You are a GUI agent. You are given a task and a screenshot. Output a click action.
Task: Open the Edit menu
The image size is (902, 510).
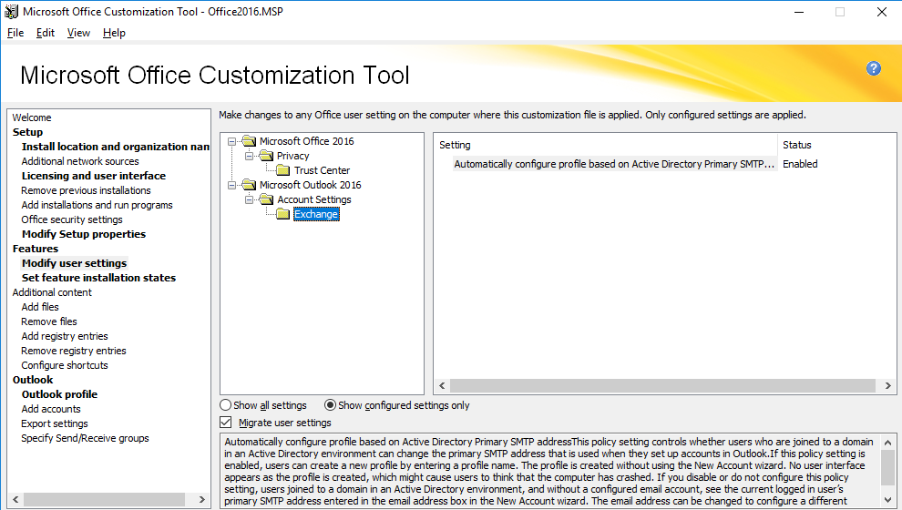click(x=46, y=33)
